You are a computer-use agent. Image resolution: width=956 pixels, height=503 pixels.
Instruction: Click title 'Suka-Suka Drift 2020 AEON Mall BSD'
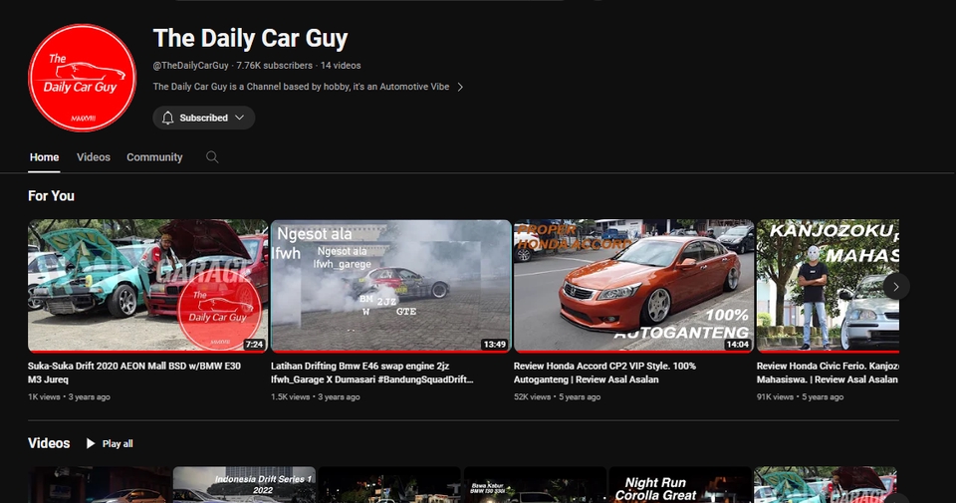click(x=134, y=373)
